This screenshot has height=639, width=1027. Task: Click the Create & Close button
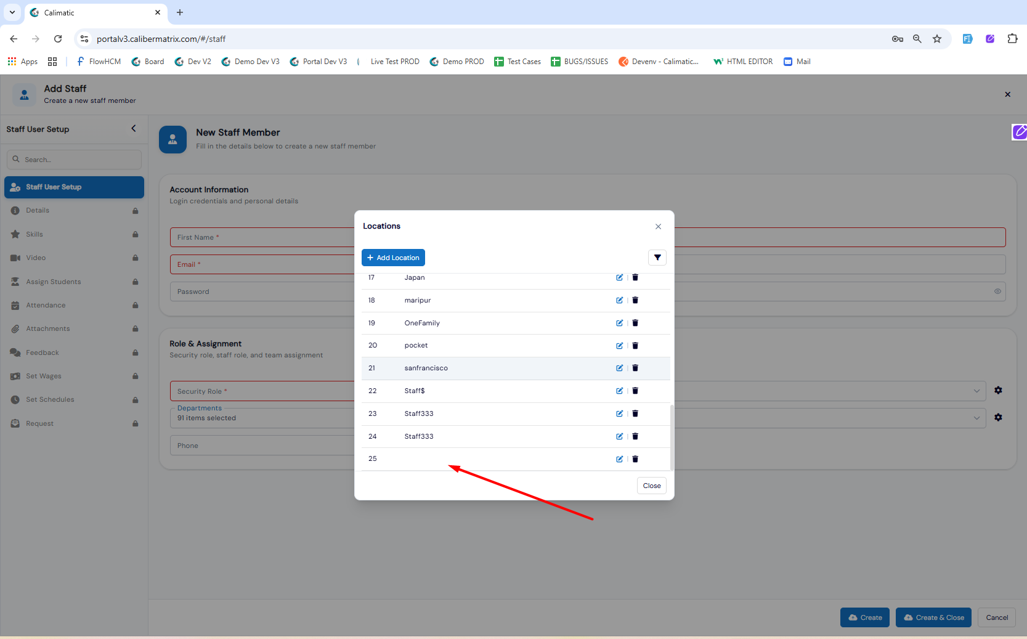tap(933, 617)
